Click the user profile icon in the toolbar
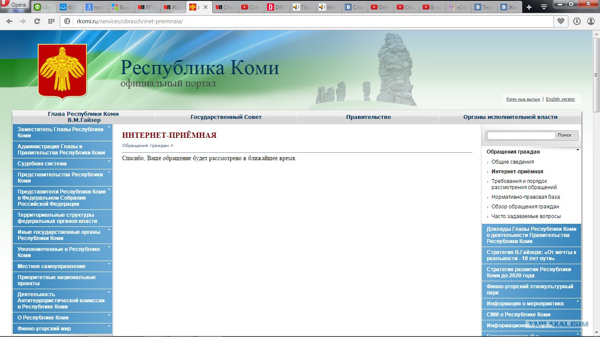 tap(591, 21)
